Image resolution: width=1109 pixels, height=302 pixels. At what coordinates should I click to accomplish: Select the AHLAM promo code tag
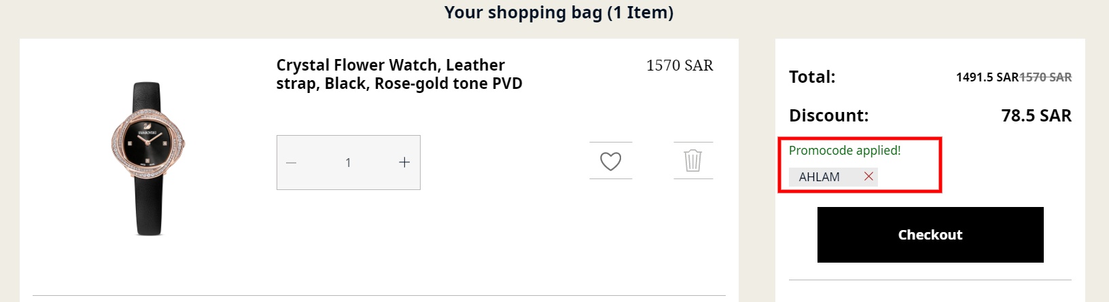coord(819,177)
